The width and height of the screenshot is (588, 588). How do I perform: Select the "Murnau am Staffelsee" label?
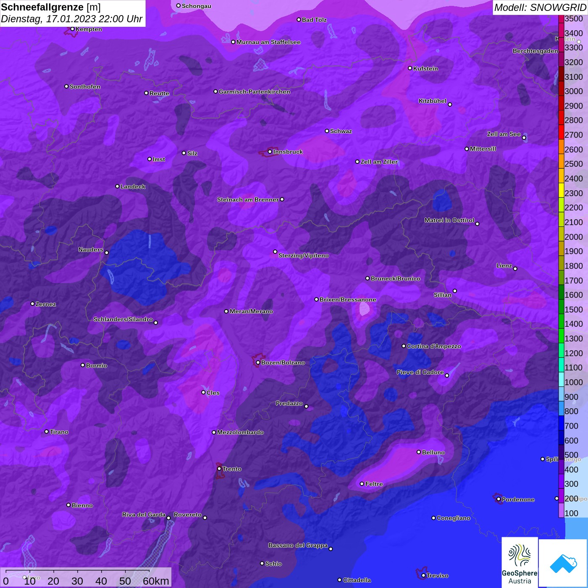tap(268, 42)
